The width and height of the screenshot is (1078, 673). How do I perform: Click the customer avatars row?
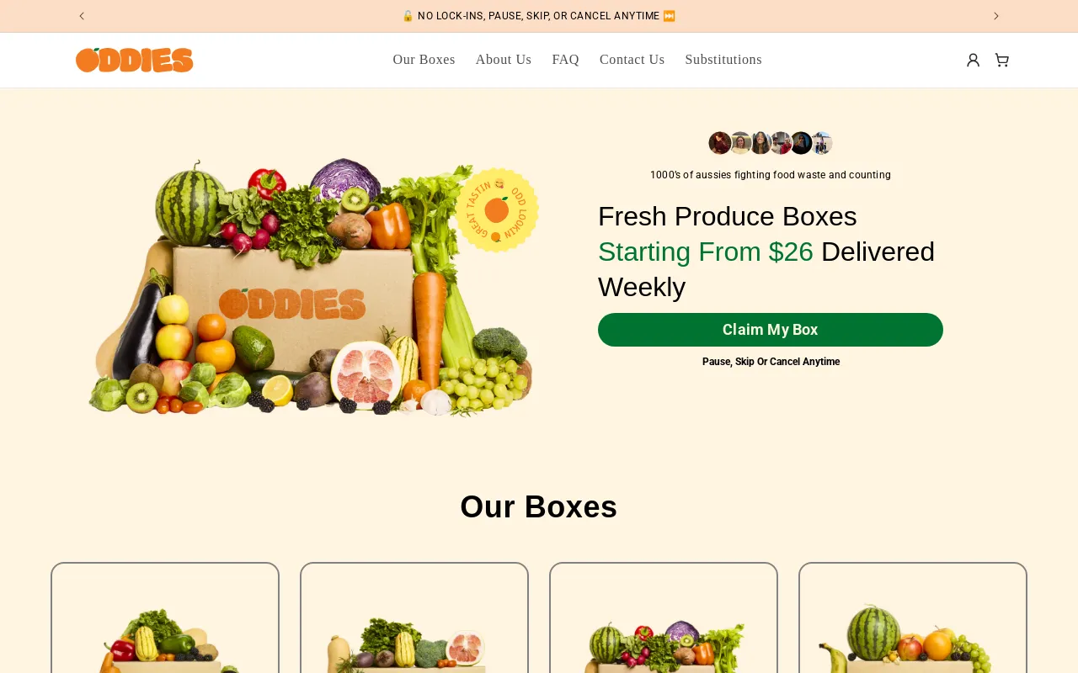pos(771,143)
